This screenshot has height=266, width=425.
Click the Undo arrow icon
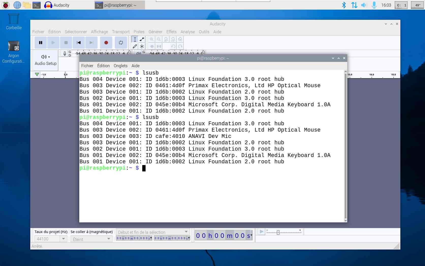click(173, 46)
